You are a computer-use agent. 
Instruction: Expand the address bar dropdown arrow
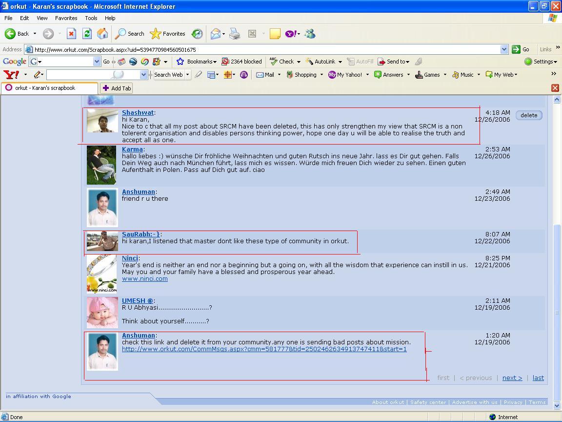(x=504, y=49)
